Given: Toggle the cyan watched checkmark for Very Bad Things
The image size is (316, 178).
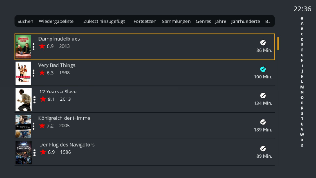Looking at the screenshot, I should [x=263, y=69].
